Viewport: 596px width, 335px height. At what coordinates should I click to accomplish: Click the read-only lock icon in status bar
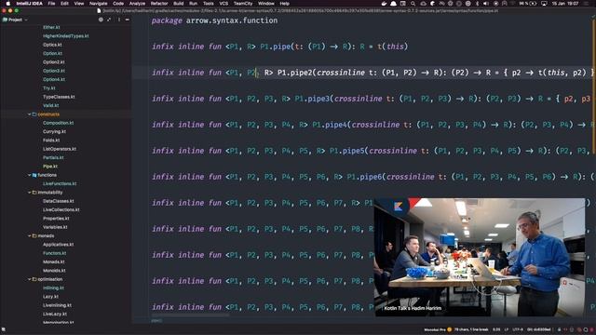[559, 329]
